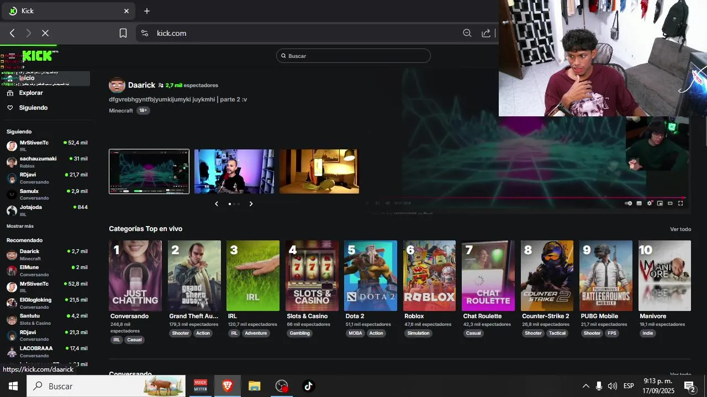The height and width of the screenshot is (397, 707).
Task: Toggle autoplay switch in the video player
Action: [629, 203]
